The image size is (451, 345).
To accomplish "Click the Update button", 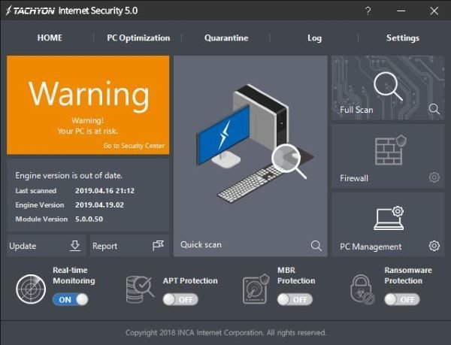I will point(46,246).
